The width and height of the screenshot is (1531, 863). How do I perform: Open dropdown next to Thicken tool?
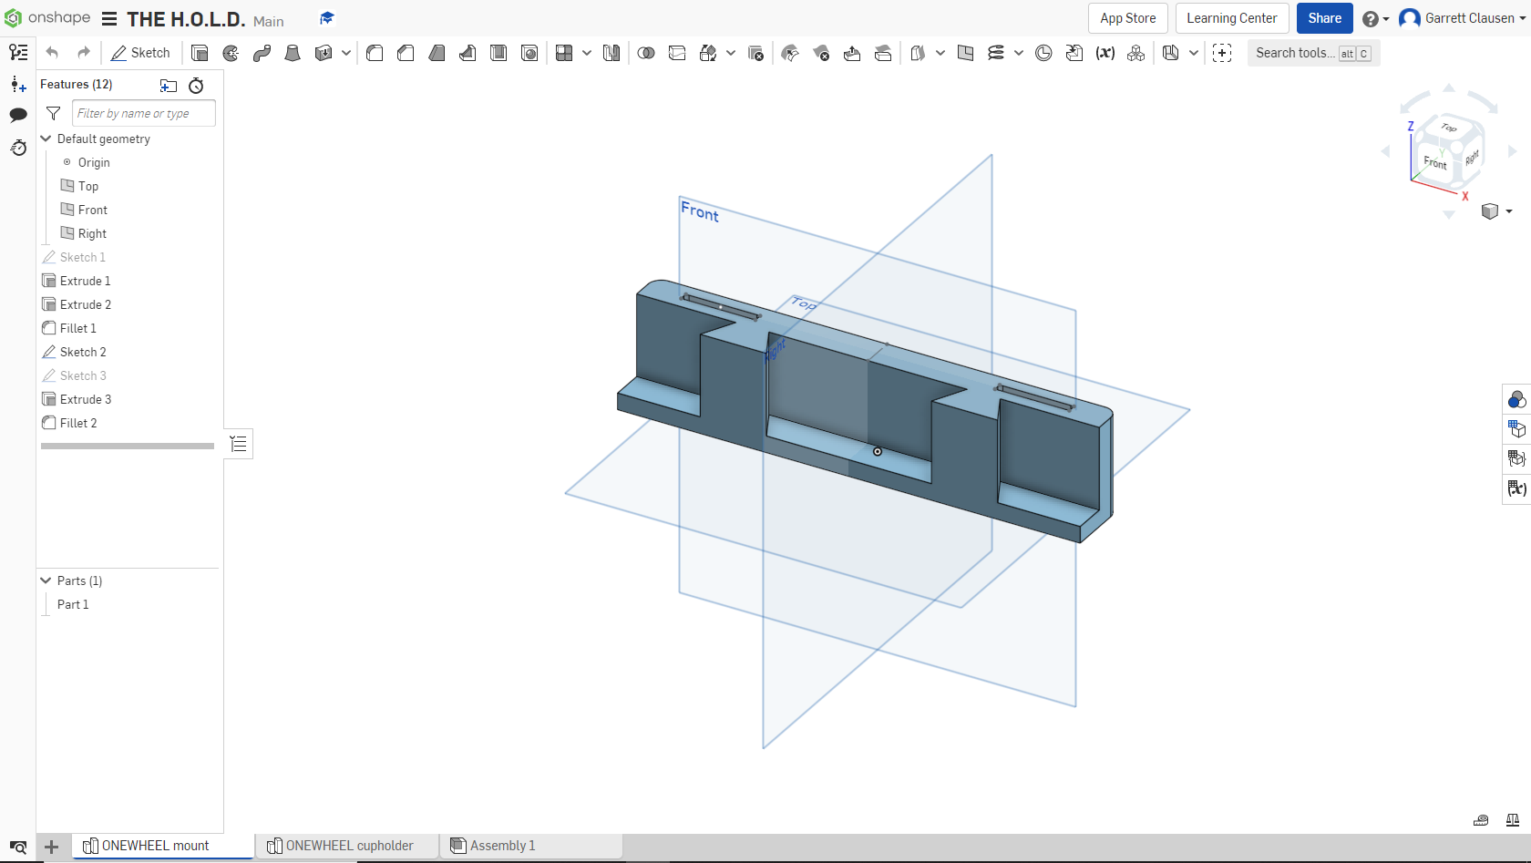(346, 53)
